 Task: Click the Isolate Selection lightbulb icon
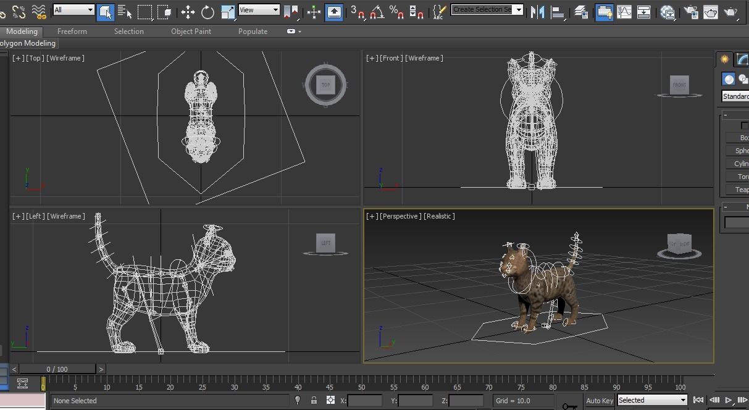click(x=297, y=400)
